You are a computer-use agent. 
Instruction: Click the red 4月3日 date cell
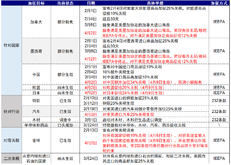coord(91,114)
